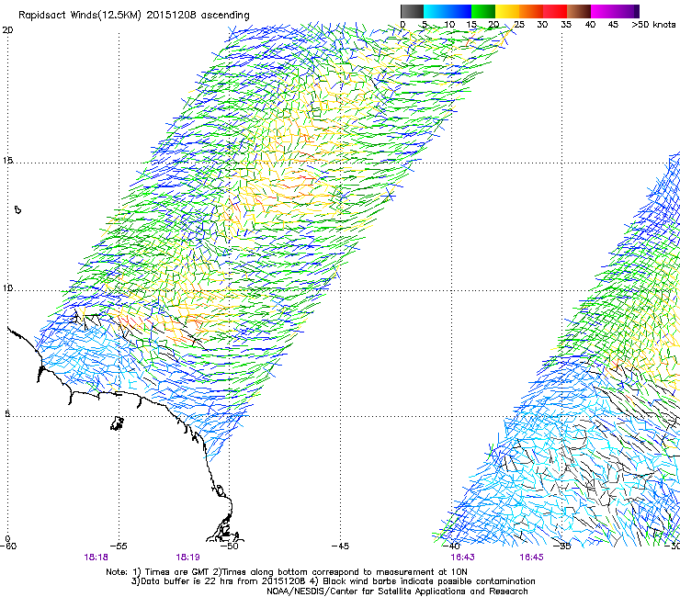Click longitude axis label '-50'
This screenshot has height=597, width=680.
tap(230, 546)
